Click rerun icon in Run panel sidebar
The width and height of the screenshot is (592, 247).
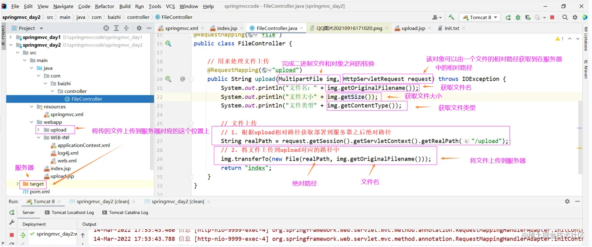(12, 213)
